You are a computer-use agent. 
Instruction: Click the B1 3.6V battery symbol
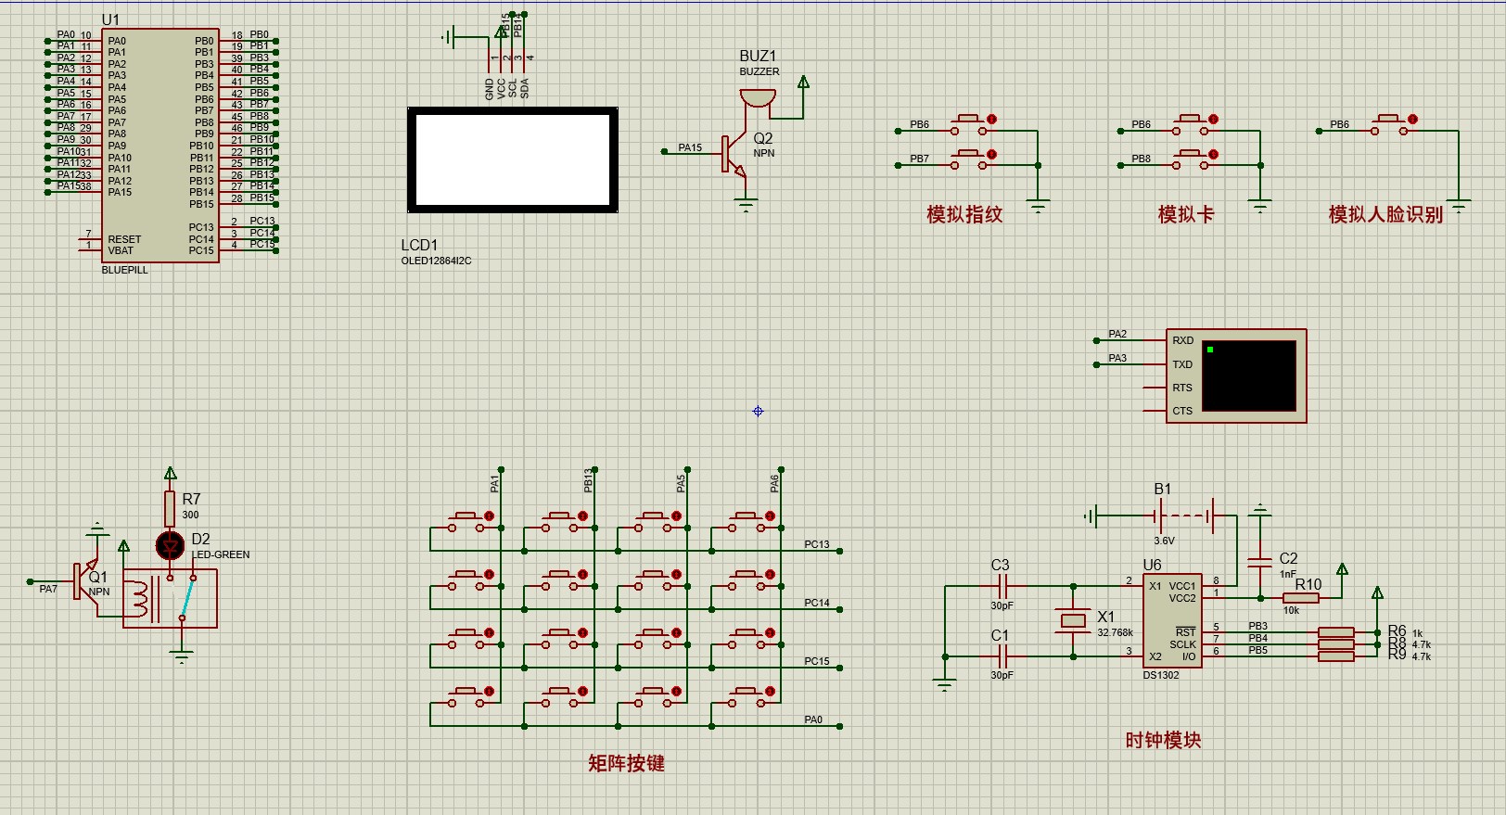[1186, 515]
